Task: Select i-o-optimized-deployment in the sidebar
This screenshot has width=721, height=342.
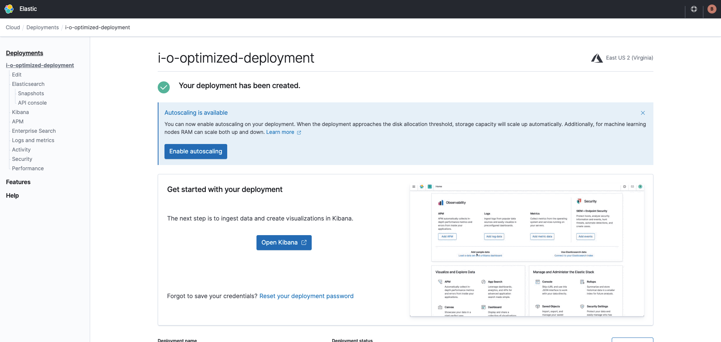Action: tap(40, 65)
